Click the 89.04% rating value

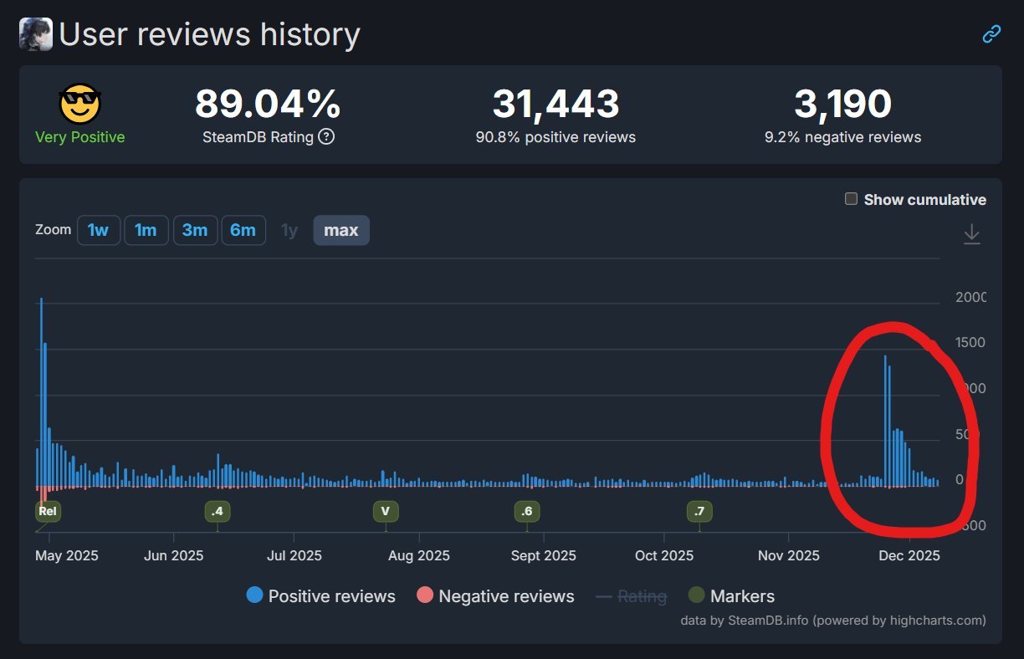point(268,104)
